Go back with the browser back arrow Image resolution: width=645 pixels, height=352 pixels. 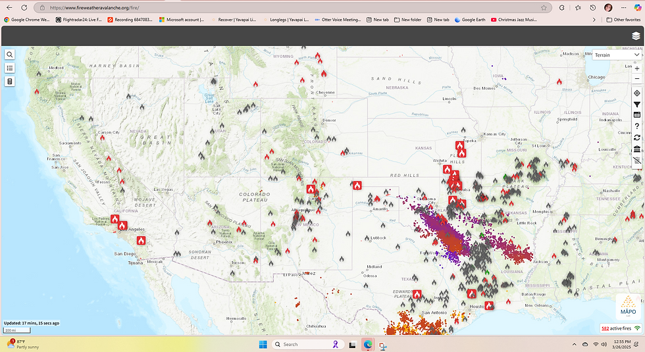pos(9,7)
